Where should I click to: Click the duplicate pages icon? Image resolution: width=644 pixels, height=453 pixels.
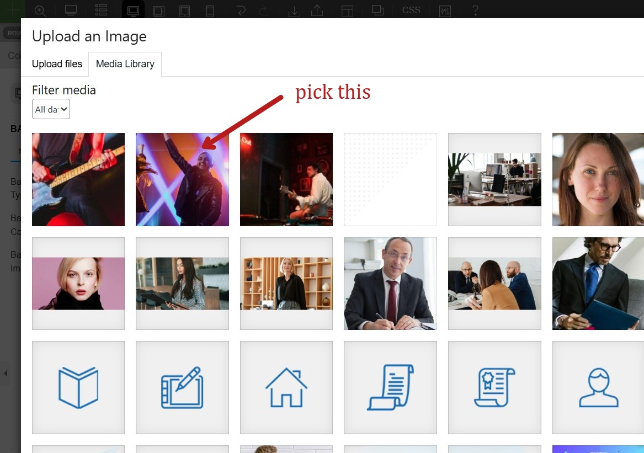pyautogui.click(x=377, y=10)
